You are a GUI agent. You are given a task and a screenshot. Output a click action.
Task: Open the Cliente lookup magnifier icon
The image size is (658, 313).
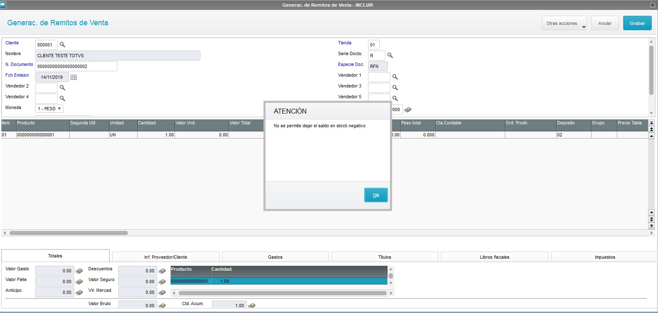tap(62, 45)
